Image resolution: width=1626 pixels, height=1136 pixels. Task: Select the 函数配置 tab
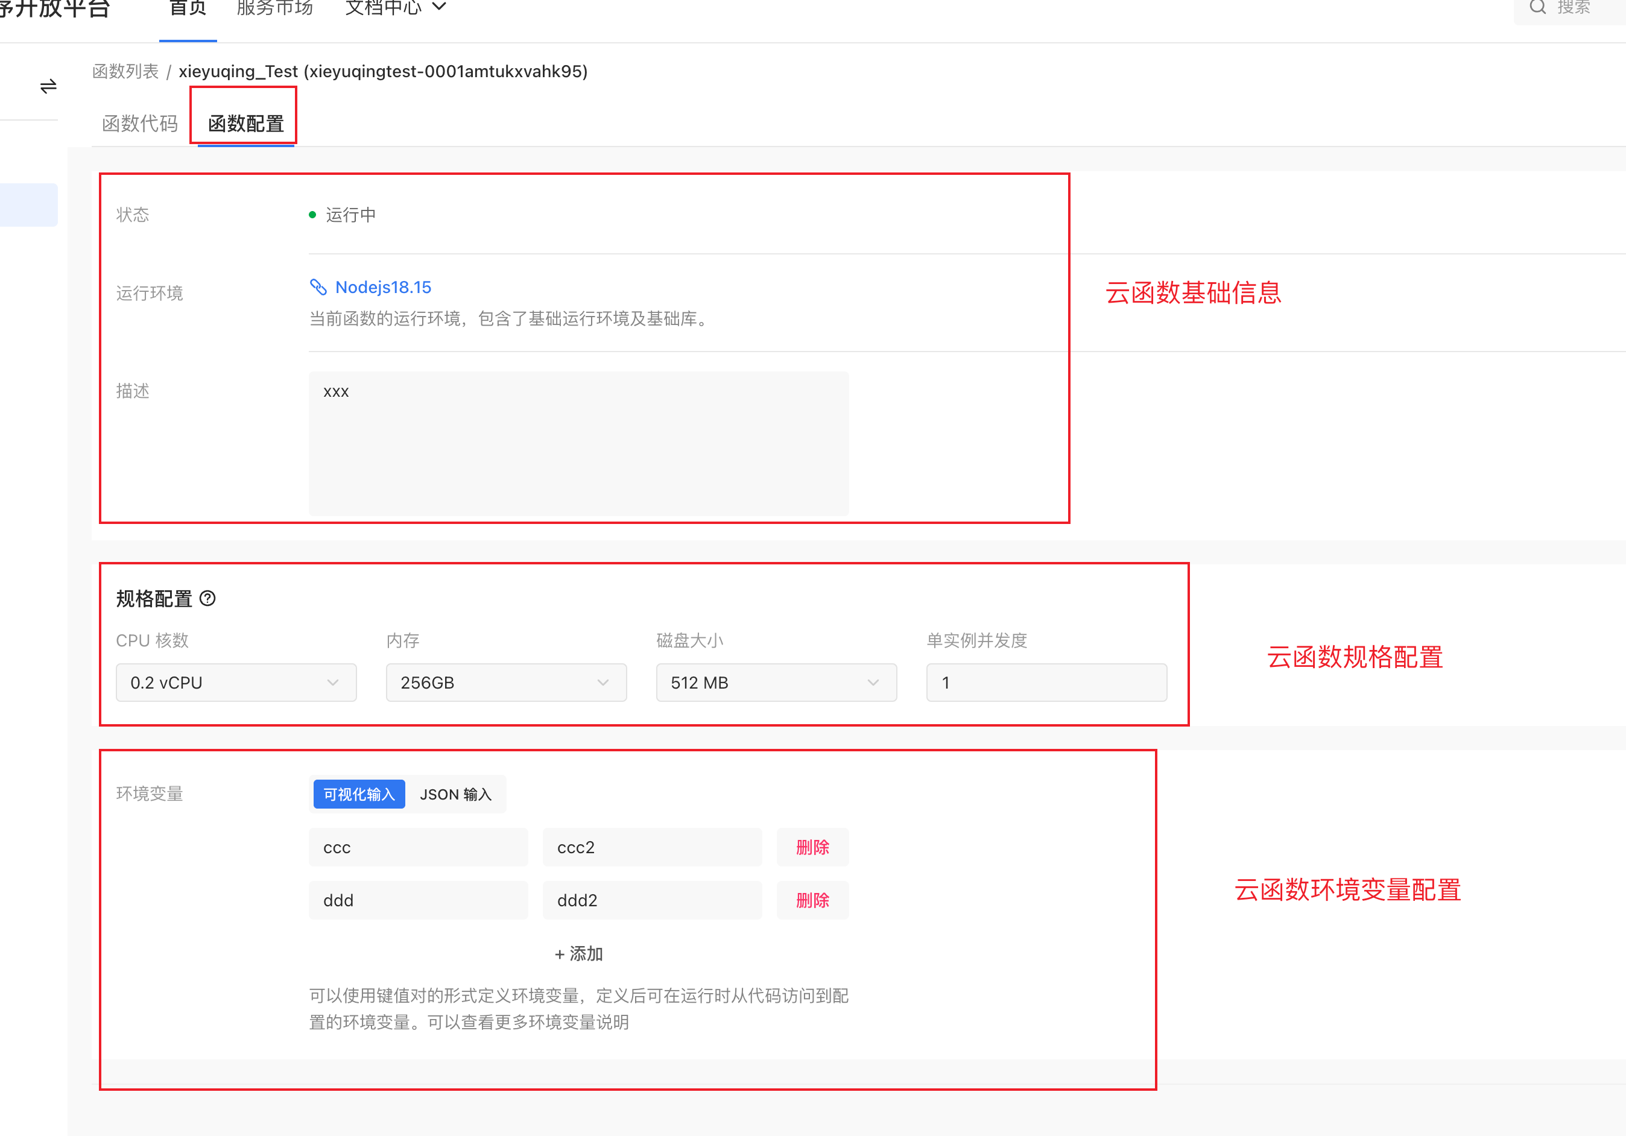coord(245,123)
